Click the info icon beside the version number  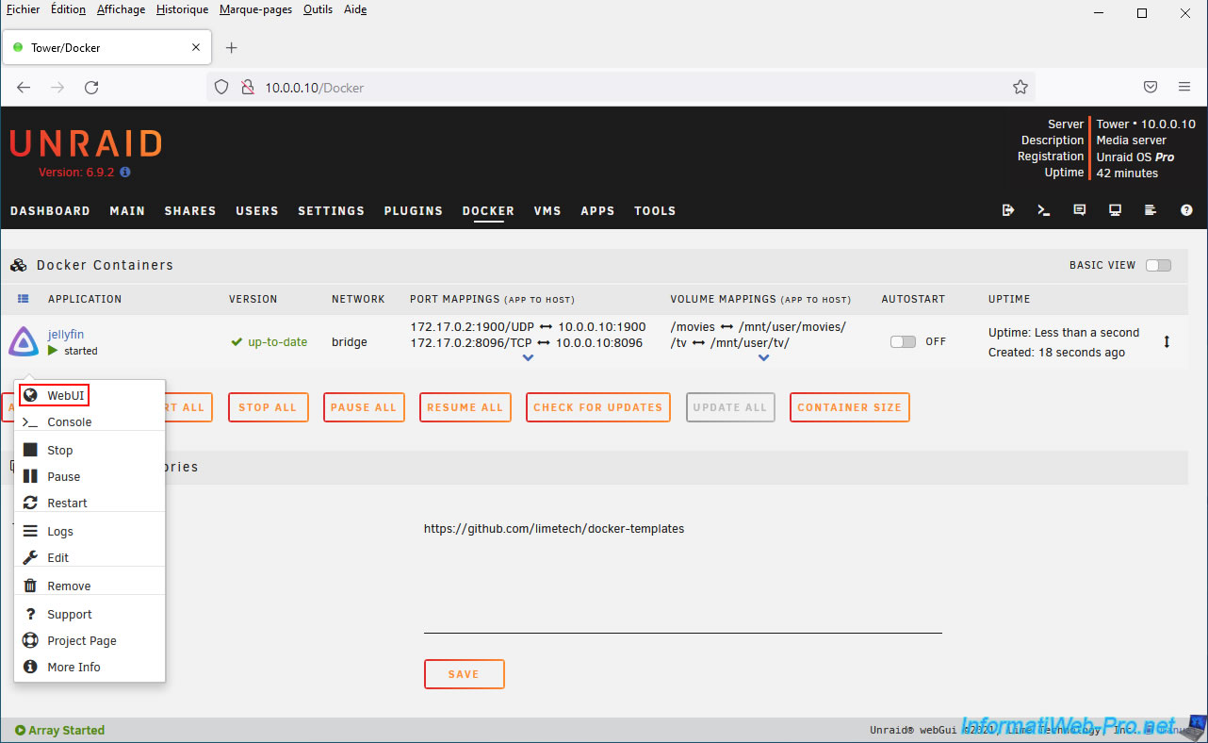click(125, 173)
